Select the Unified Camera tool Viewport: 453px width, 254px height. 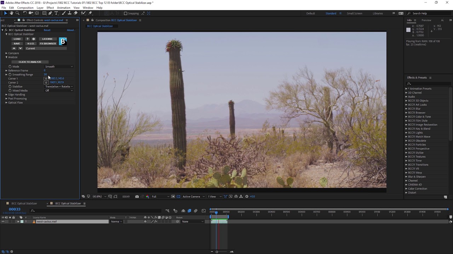31,13
